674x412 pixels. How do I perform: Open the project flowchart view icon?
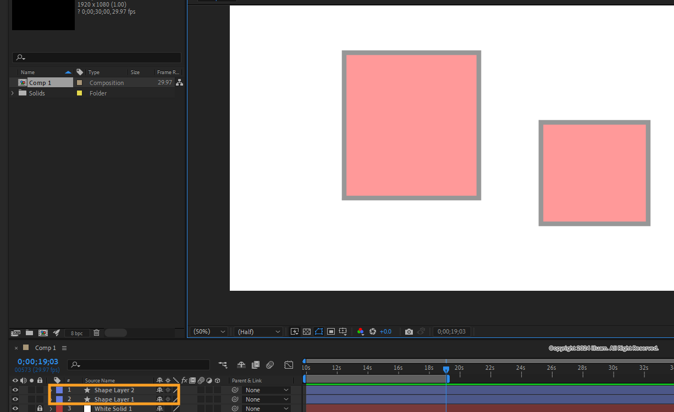point(179,82)
